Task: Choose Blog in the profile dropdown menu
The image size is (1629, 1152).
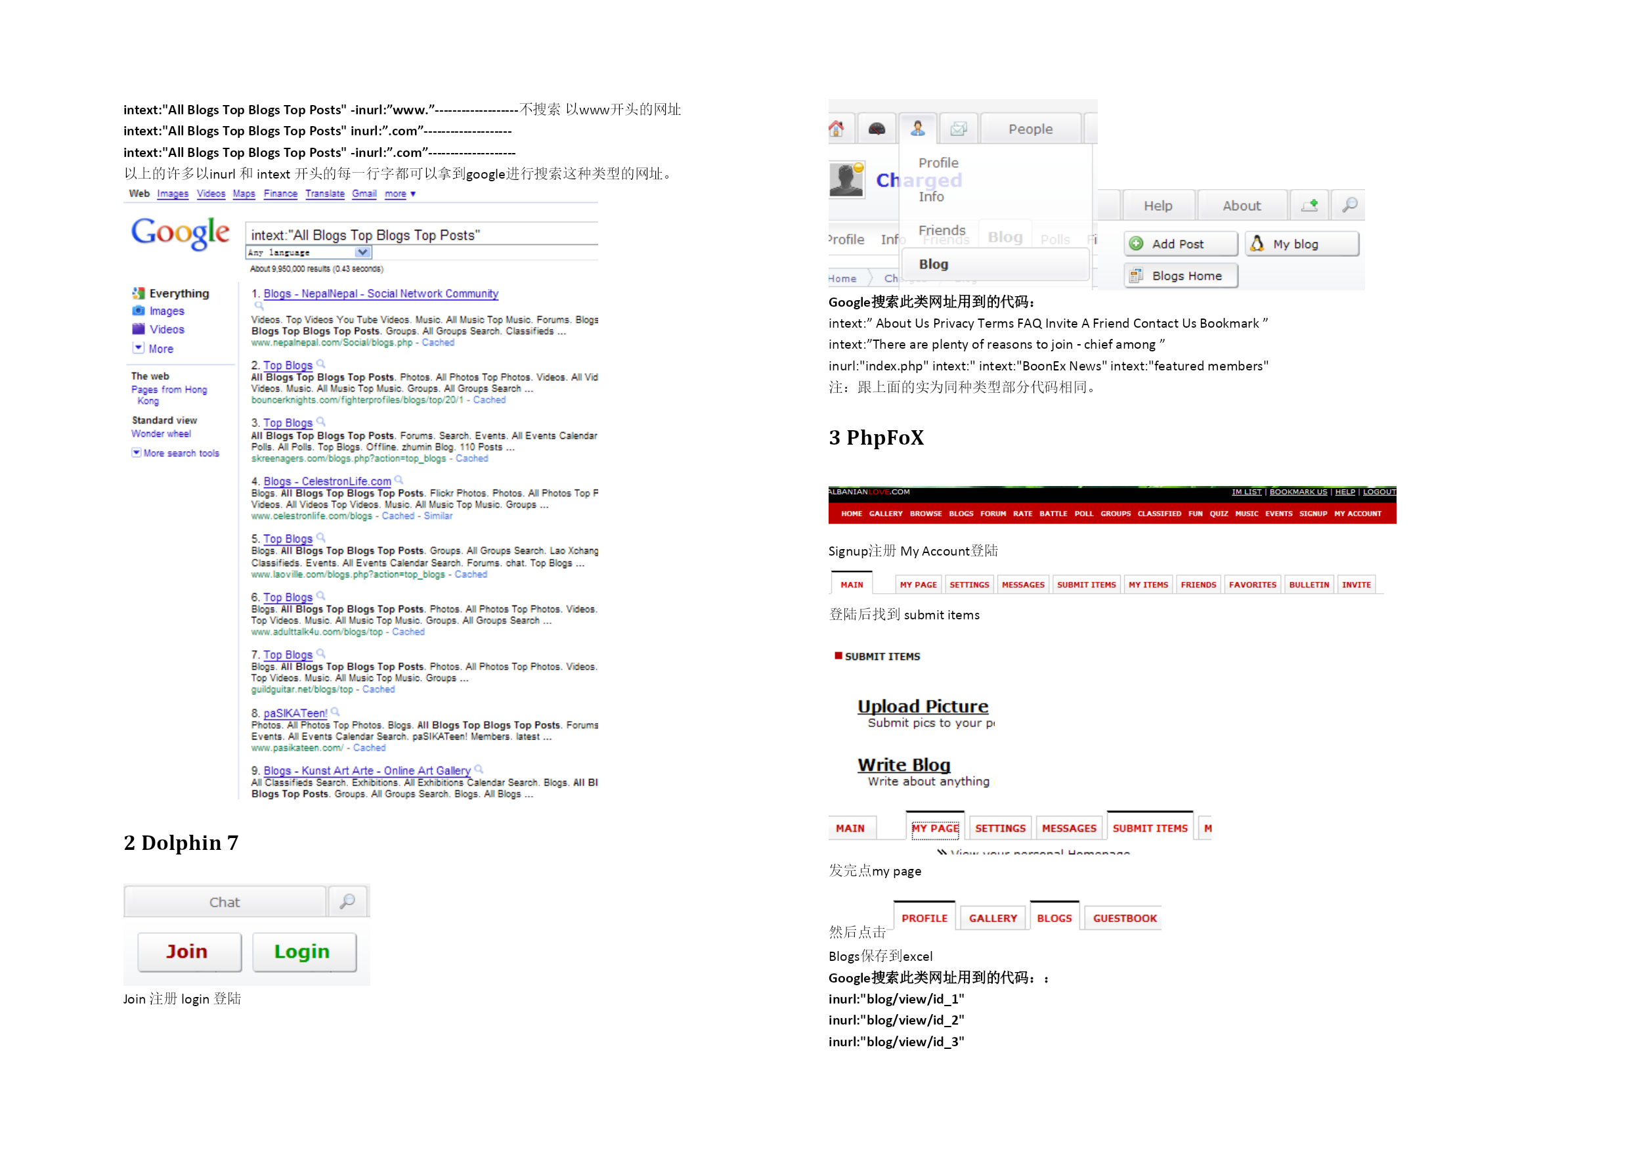Action: tap(996, 264)
